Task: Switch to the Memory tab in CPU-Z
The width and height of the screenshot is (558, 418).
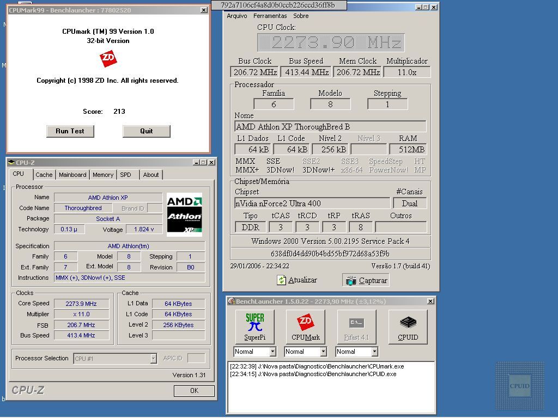Action: pos(103,175)
